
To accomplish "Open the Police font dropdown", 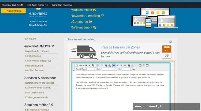I will coord(109,69).
